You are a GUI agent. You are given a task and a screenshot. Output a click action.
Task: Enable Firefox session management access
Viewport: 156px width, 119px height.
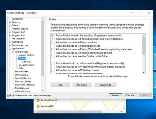click(x=53, y=53)
